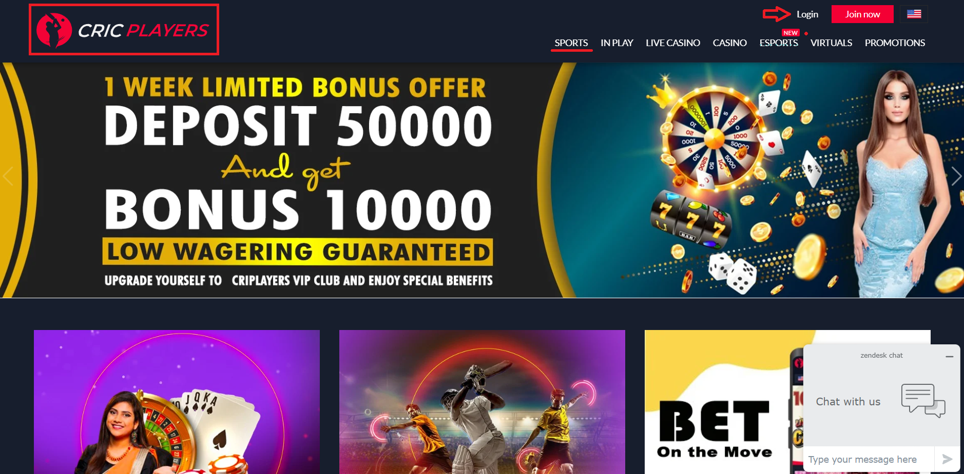Viewport: 964px width, 474px height.
Task: Open the Esports section marked NEW
Action: (x=779, y=43)
